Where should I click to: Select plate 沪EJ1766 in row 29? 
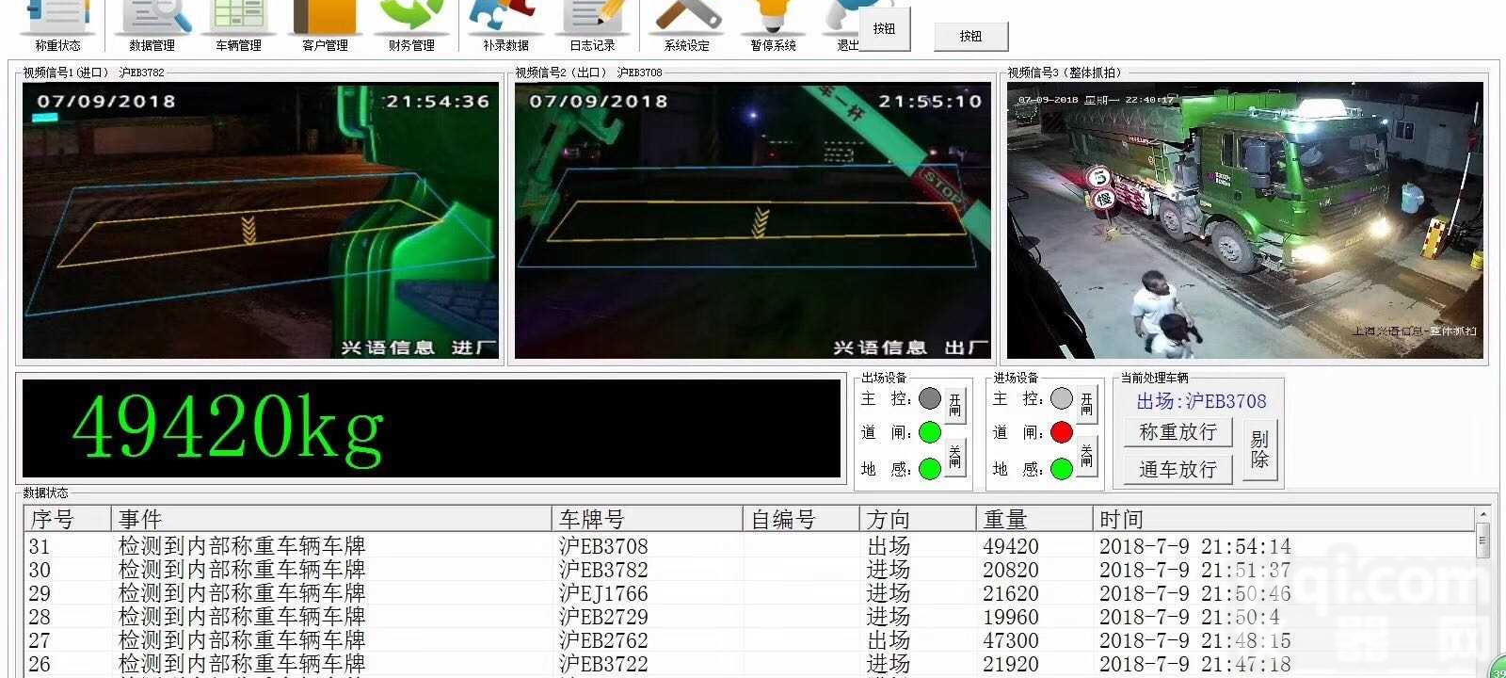[x=602, y=593]
